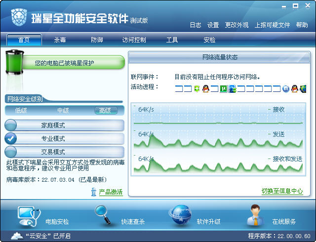Select the globe shield process icon
Screen dimensions: 316x242
coord(303,89)
